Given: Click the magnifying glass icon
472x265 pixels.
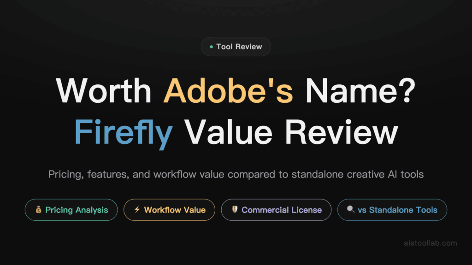Looking at the screenshot, I should coord(351,209).
